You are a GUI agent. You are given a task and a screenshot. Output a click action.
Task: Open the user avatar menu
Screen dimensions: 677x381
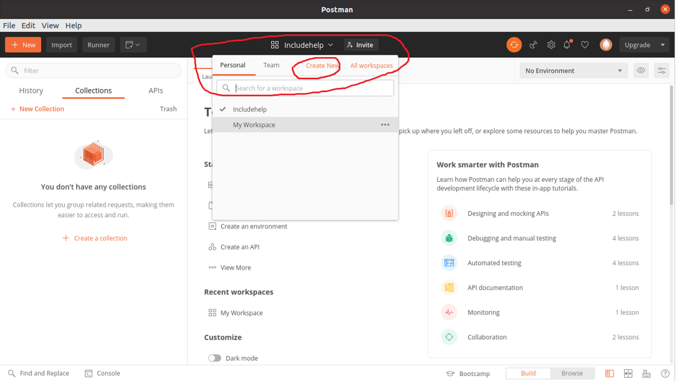click(605, 44)
